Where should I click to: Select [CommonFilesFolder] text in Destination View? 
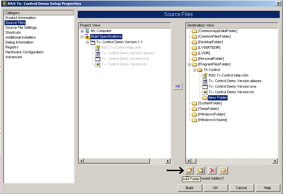coord(214,37)
